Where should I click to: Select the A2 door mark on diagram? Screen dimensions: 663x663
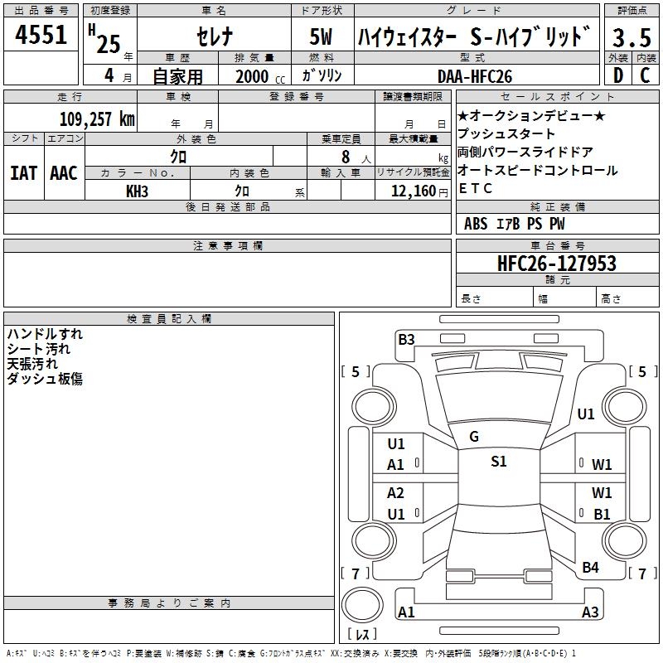395,492
